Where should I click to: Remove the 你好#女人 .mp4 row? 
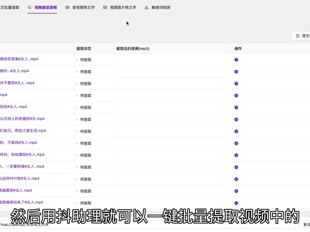pos(236,108)
